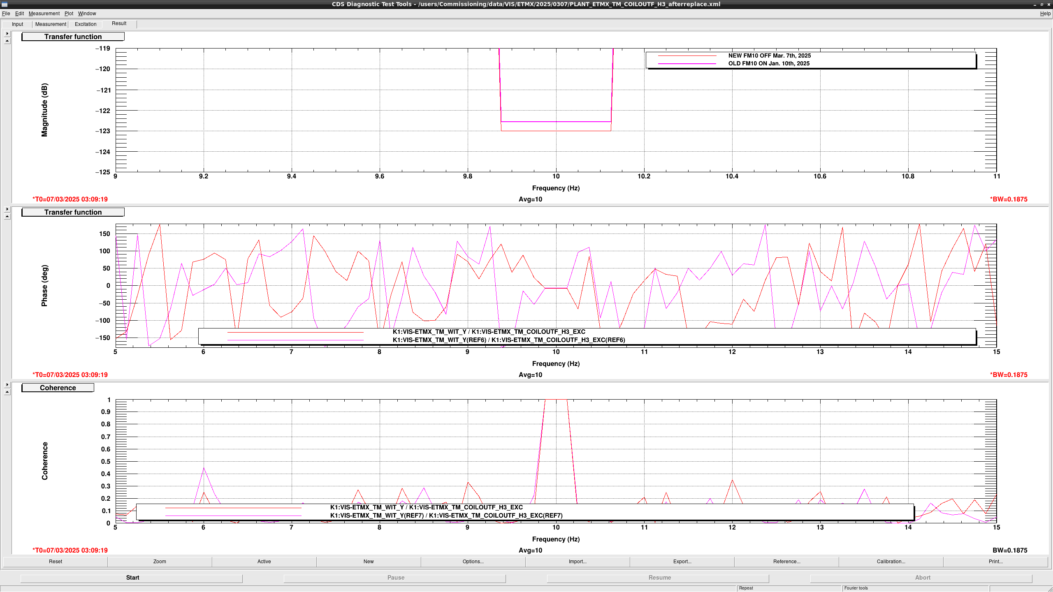Open the Window menu
This screenshot has width=1053, height=592.
coord(87,14)
